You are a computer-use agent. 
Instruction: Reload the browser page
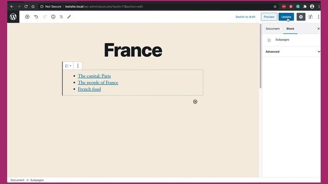(26, 7)
